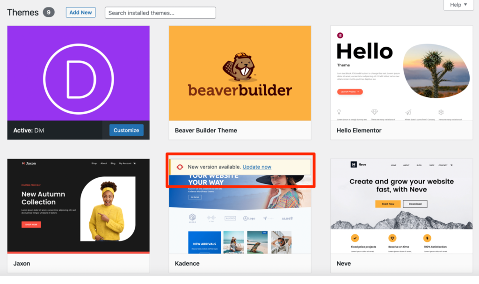This screenshot has height=284, width=479.
Task: Click the Download button in Neve preview
Action: (415, 204)
